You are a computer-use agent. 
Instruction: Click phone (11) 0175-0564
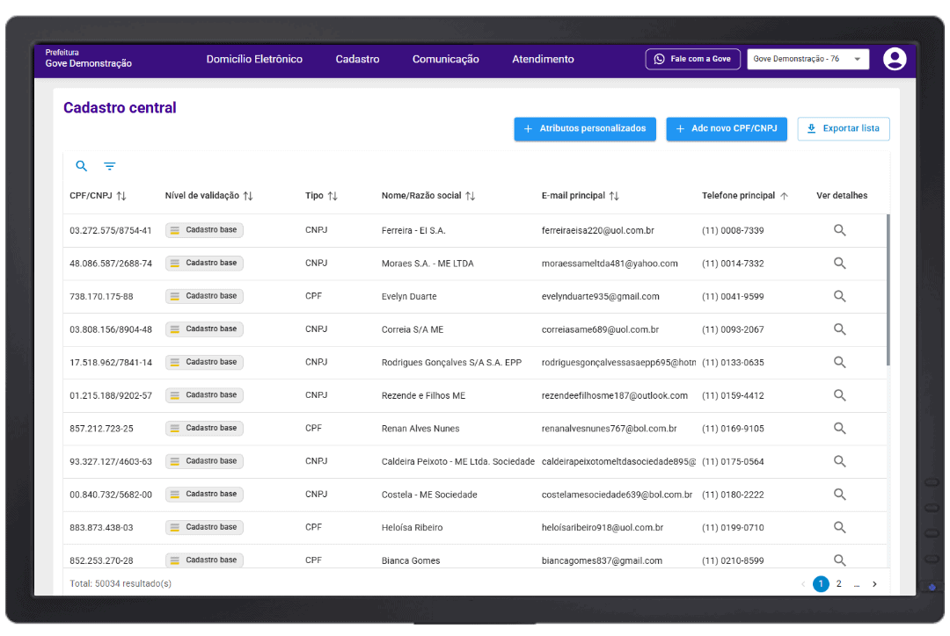tap(733, 462)
